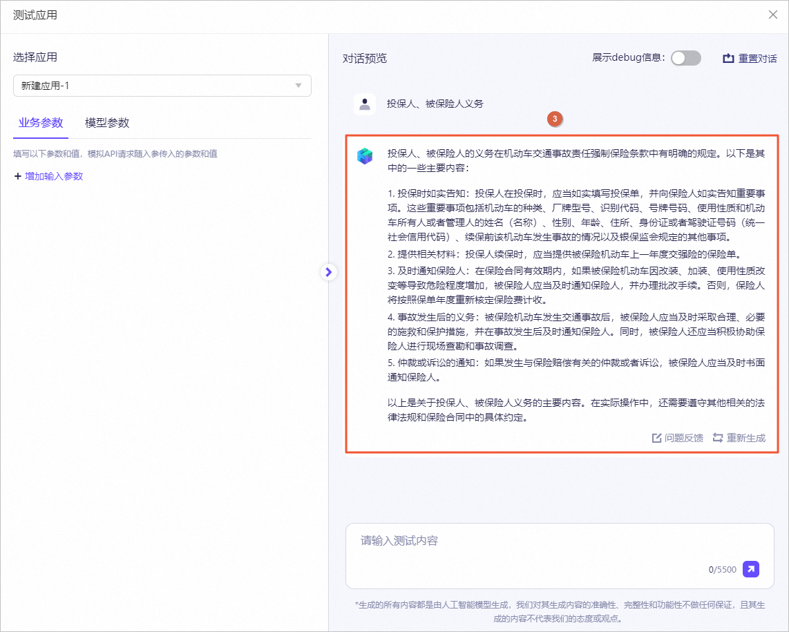The height and width of the screenshot is (632, 789).
Task: Click the 重置对话 link text
Action: coord(757,59)
